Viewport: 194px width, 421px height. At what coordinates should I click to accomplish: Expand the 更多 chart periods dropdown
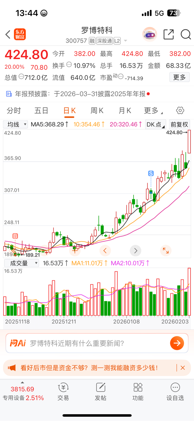coord(153,111)
